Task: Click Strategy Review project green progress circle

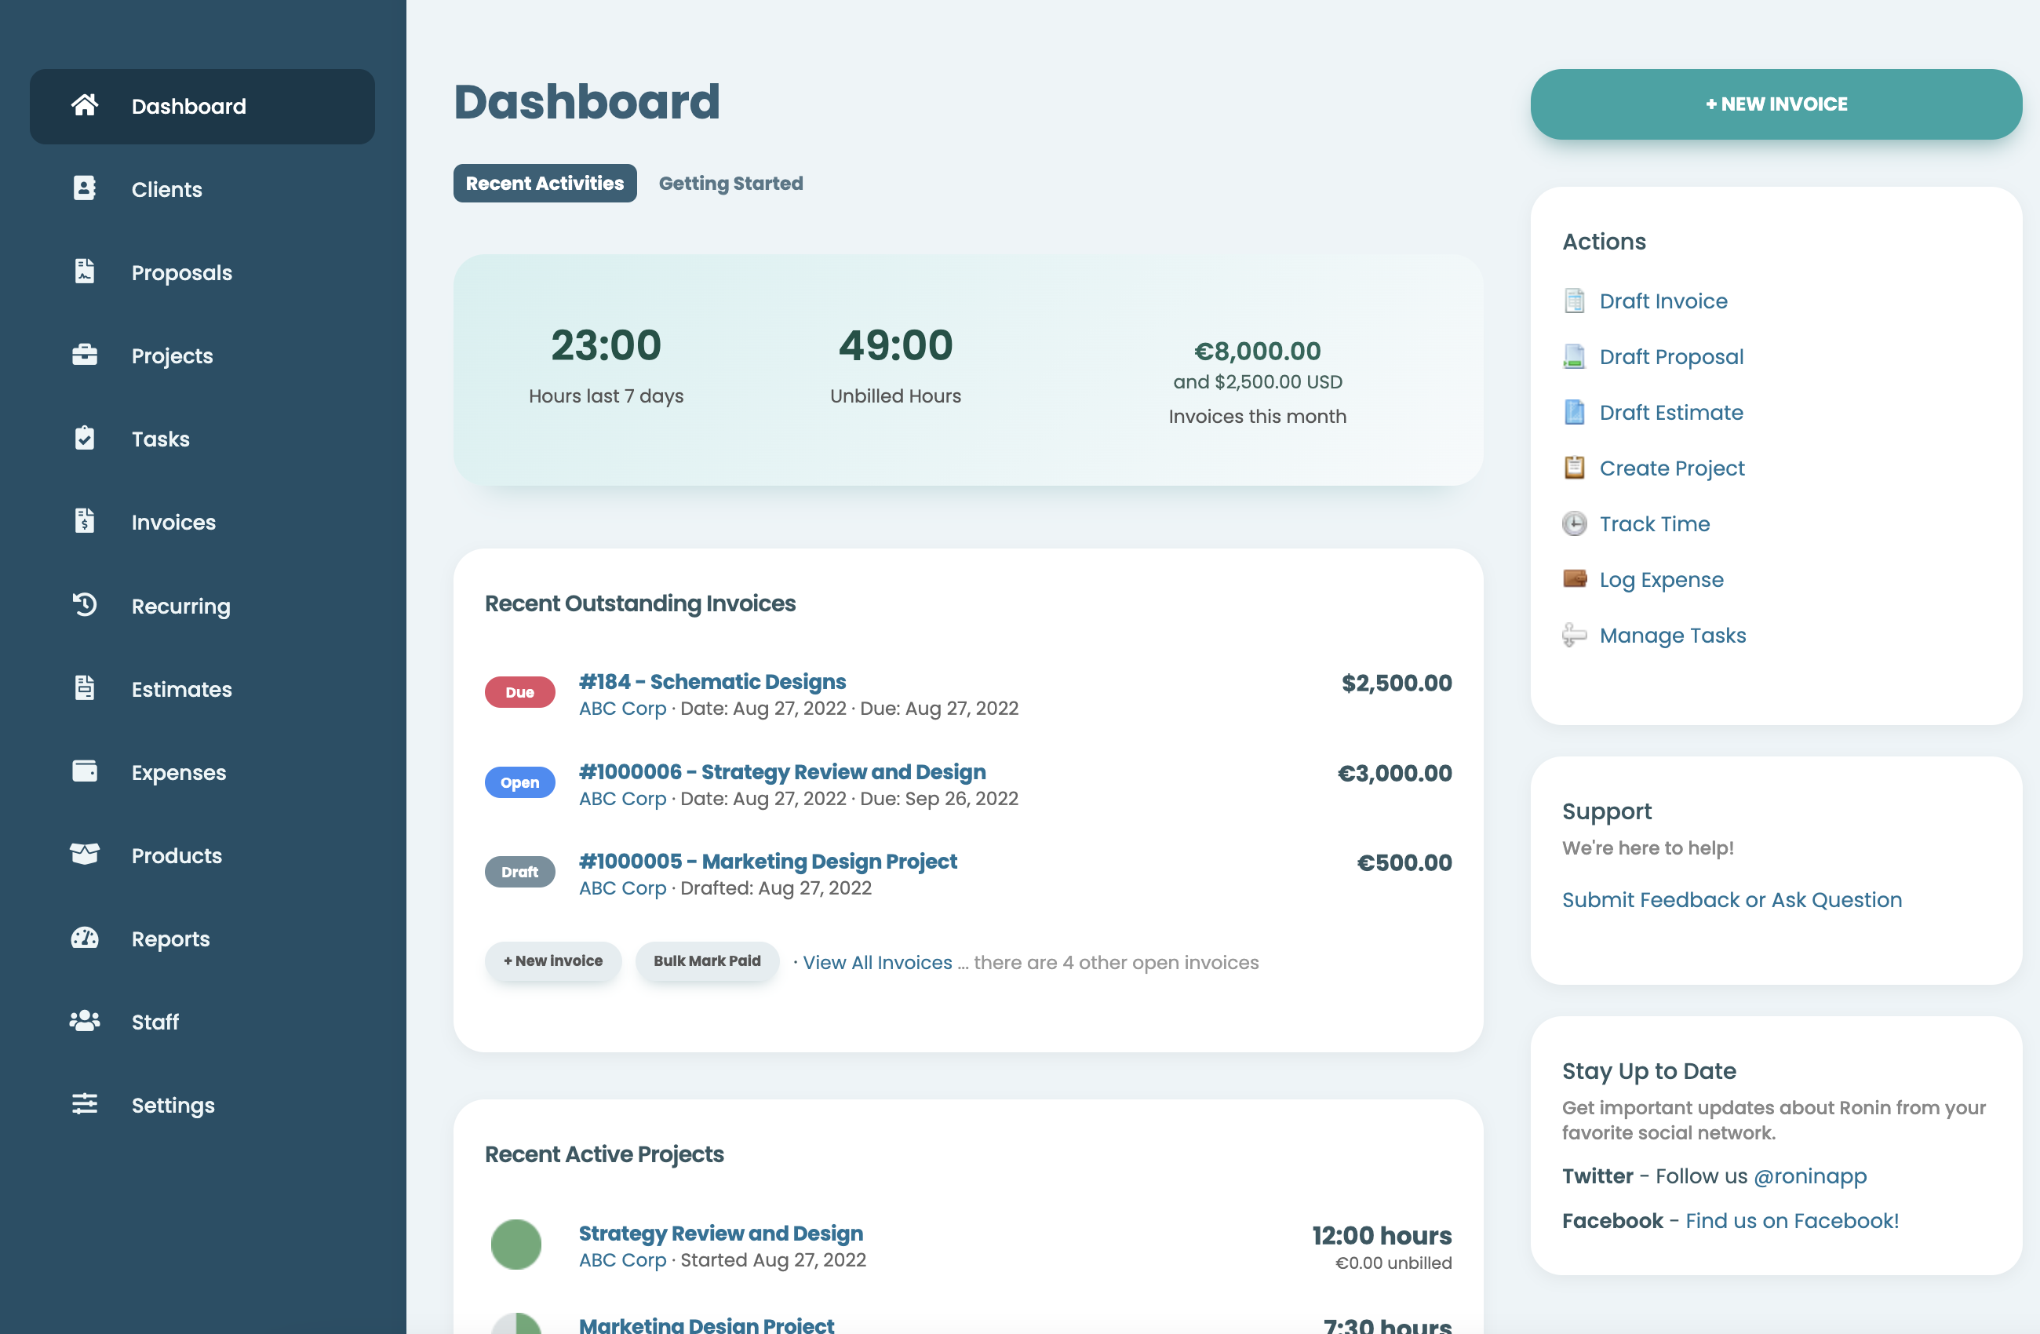Action: coord(516,1245)
